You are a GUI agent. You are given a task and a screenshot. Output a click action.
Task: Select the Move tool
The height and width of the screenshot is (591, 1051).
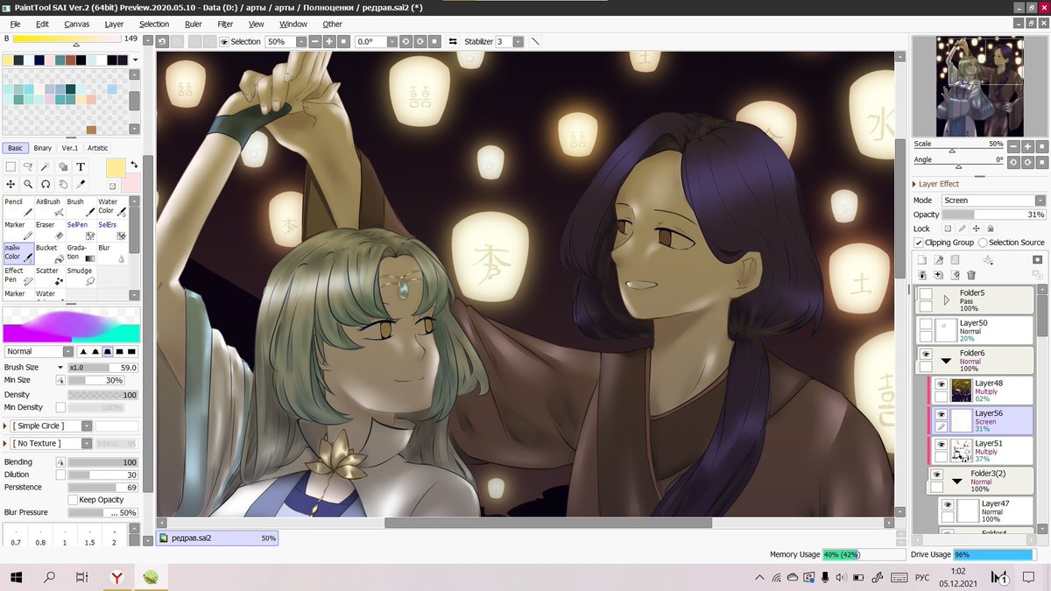[11, 184]
